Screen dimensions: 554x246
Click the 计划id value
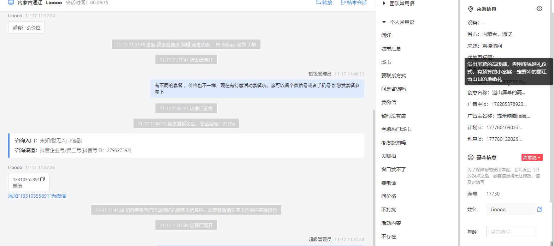pos(504,127)
